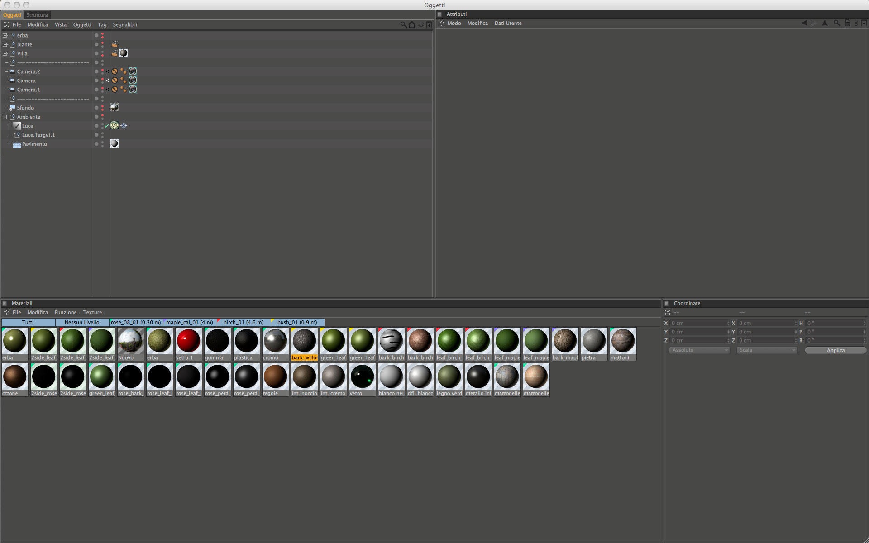869x543 pixels.
Task: Select the Nessun Livello material filter
Action: pos(82,322)
